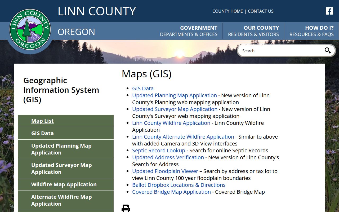Click the Maps (GIS) page heading
This screenshot has width=339, height=212.
(146, 74)
